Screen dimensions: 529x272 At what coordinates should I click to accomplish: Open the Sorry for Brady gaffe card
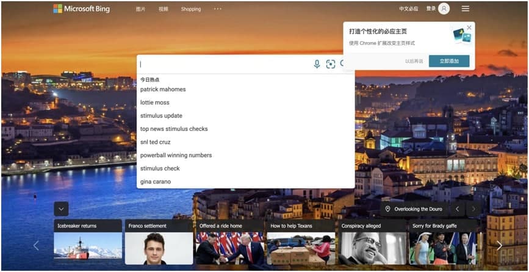[443, 242]
